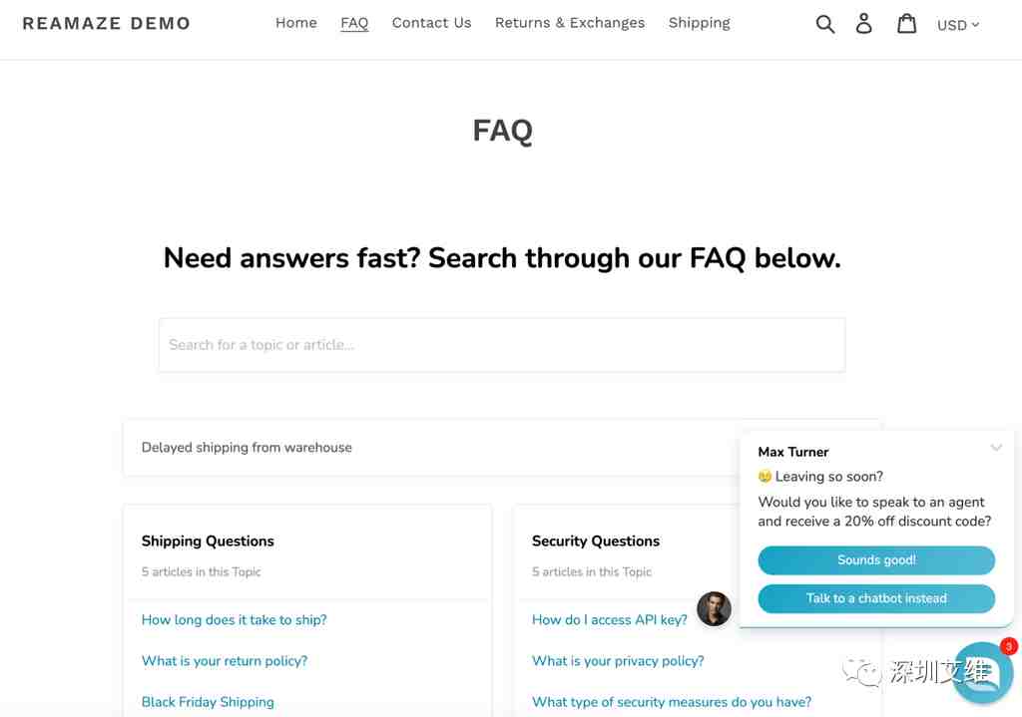Focus the FAQ topic search field
The width and height of the screenshot is (1022, 717).
pos(502,344)
